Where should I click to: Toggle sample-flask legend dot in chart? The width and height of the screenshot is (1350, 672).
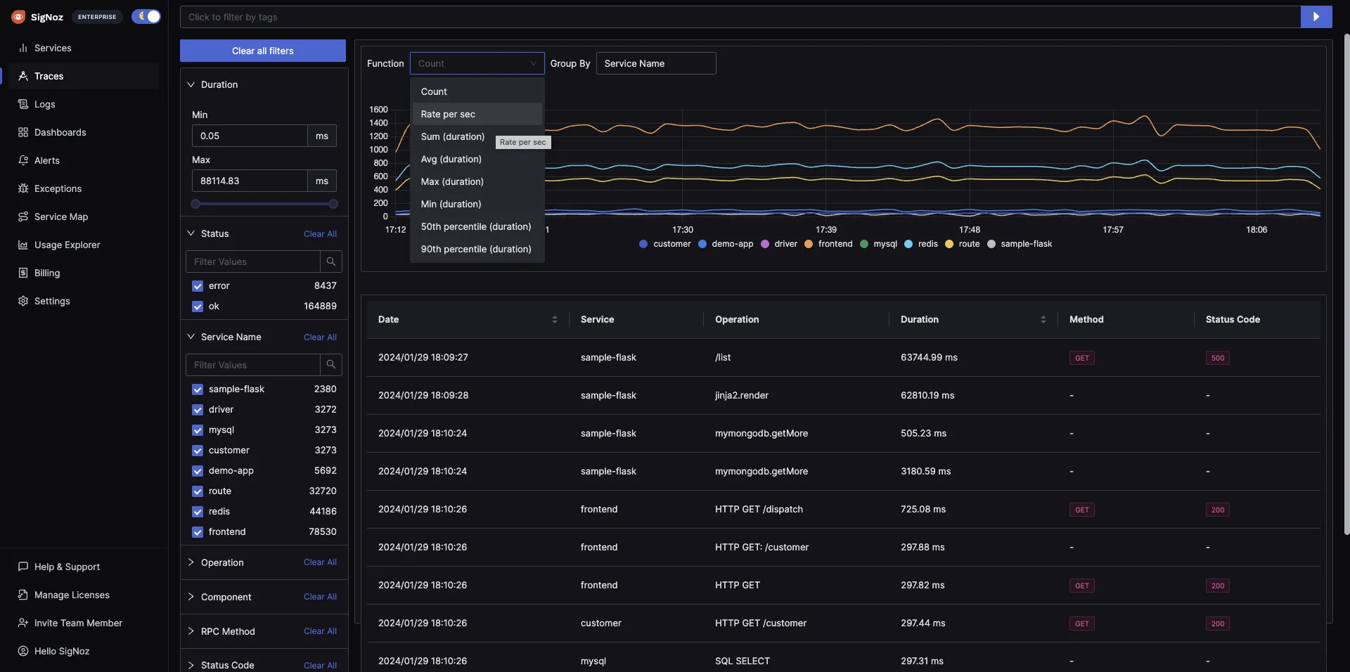click(x=991, y=244)
